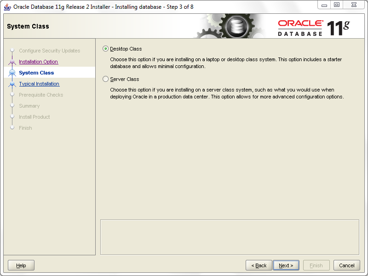The image size is (368, 276).
Task: Click the Desktop Class description text
Action: coord(226,63)
